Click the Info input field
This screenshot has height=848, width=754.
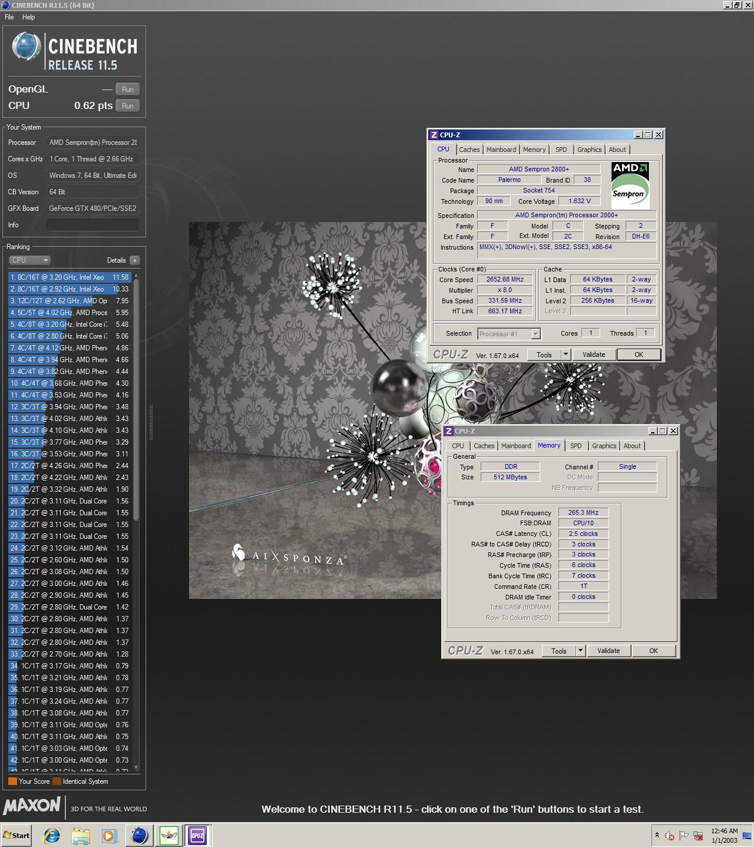pyautogui.click(x=93, y=225)
